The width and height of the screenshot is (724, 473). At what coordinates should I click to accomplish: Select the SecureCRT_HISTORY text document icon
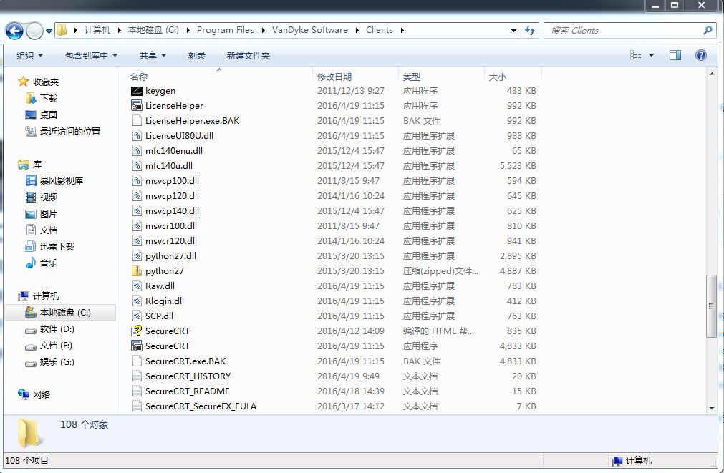coord(137,376)
